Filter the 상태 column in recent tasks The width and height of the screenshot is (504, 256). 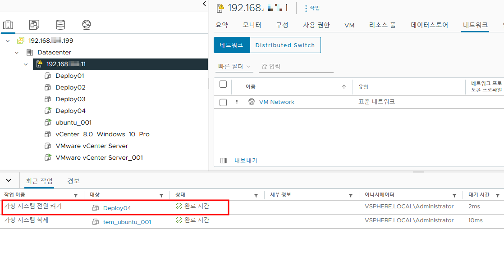tap(256, 195)
